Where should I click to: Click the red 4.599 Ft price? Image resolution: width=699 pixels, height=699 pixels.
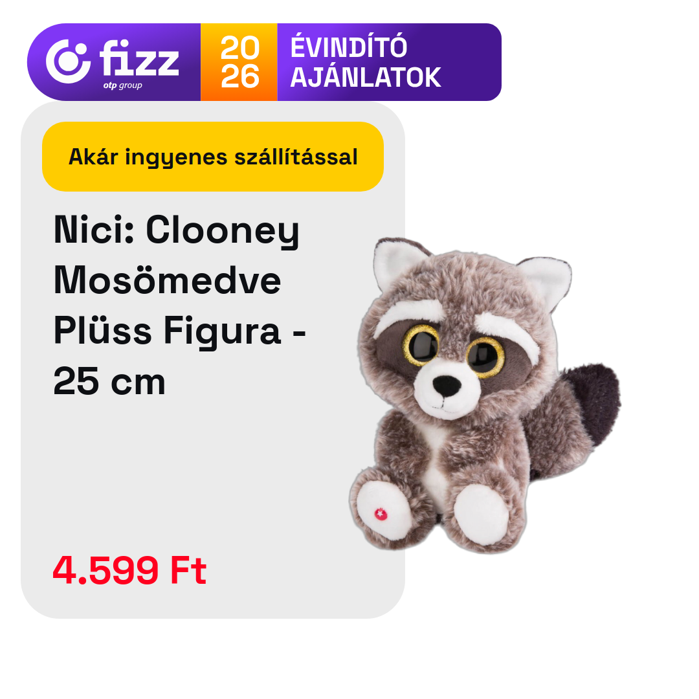pyautogui.click(x=129, y=570)
